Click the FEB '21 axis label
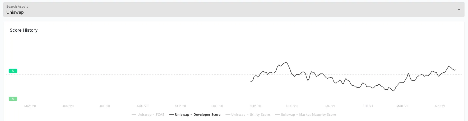 (368, 106)
